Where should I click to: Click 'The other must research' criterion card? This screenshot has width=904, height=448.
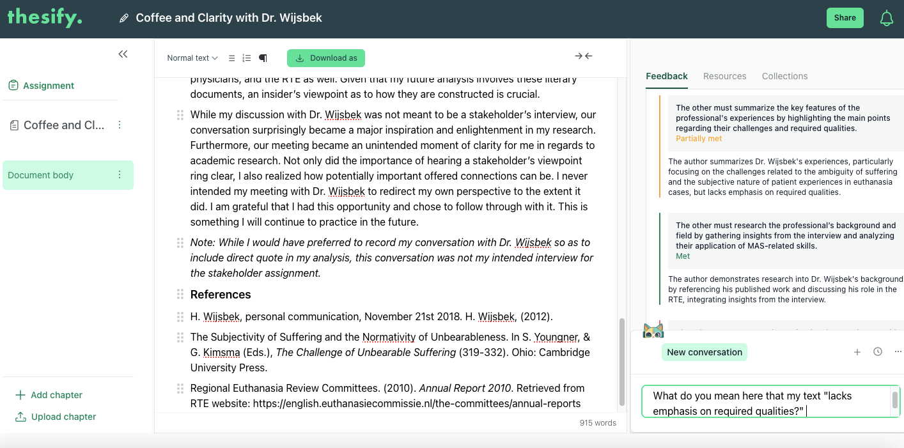pyautogui.click(x=786, y=240)
